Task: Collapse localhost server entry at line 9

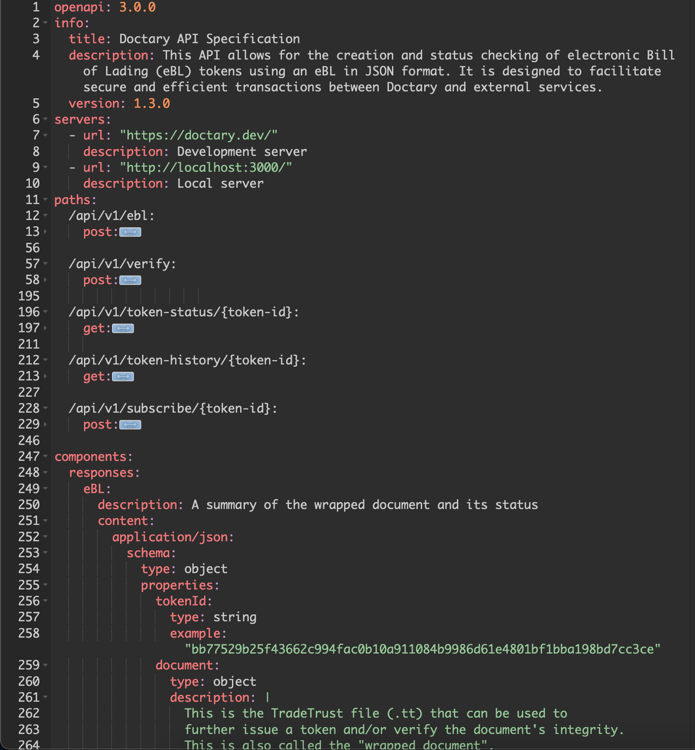Action: (x=46, y=167)
